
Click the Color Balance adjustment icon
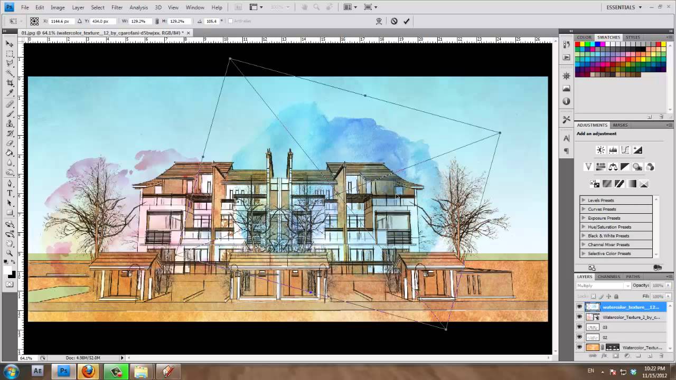613,167
